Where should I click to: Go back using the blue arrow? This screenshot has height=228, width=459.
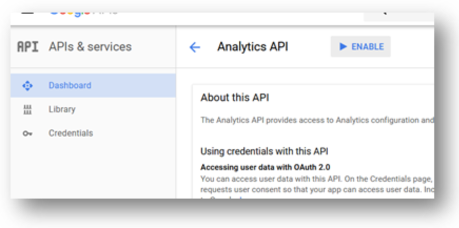pos(194,47)
